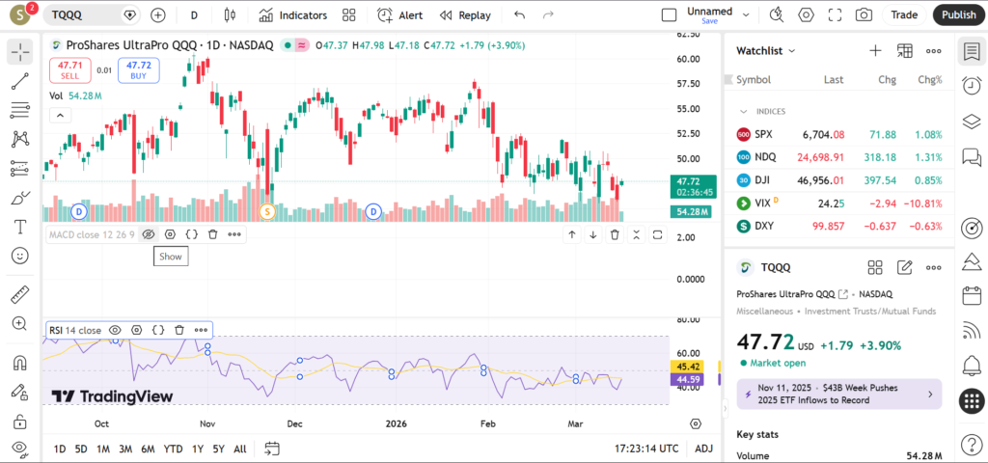This screenshot has height=463, width=988.
Task: Collapse the indicator legend under Vol
Action: pos(60,115)
